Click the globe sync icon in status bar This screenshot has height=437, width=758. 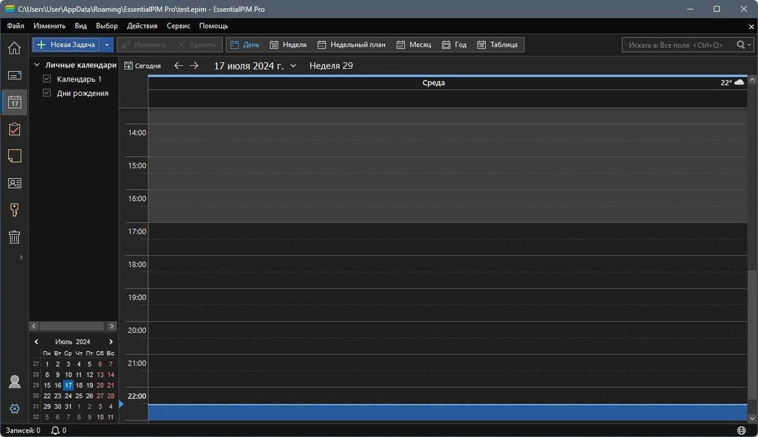pos(741,431)
